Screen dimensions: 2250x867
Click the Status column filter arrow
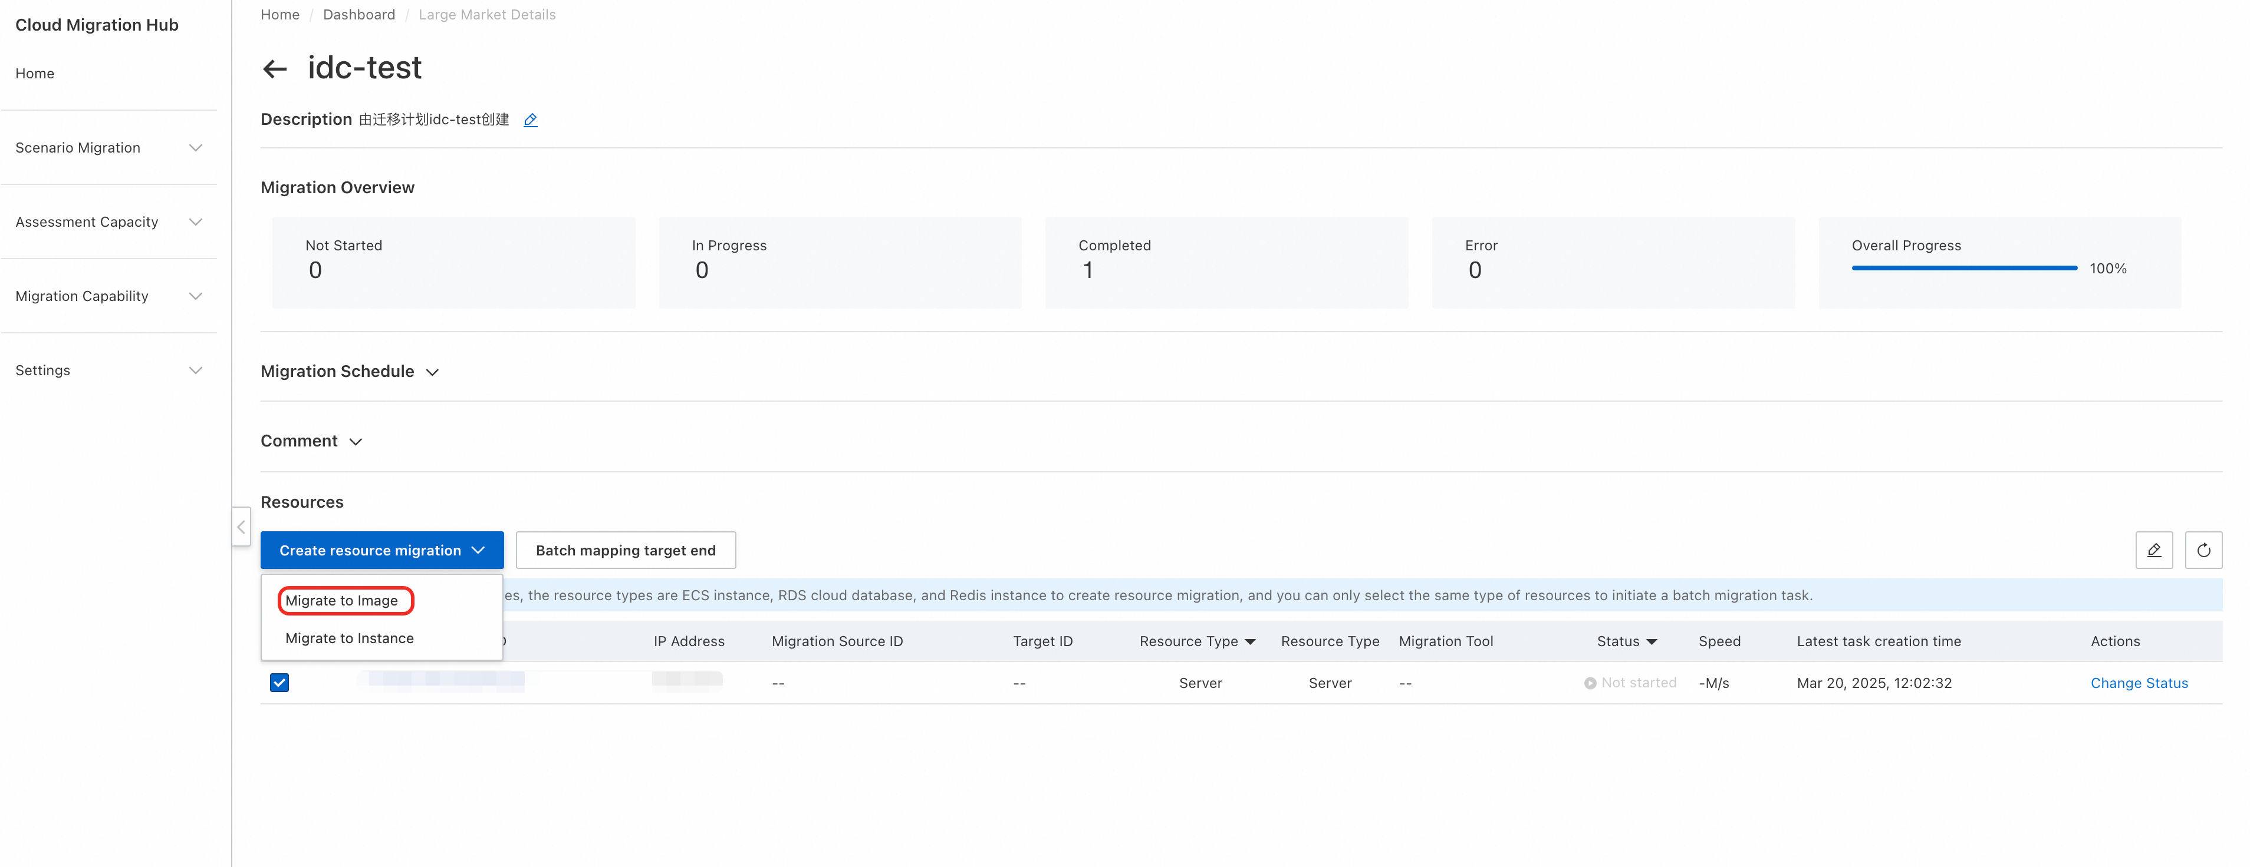(1651, 642)
